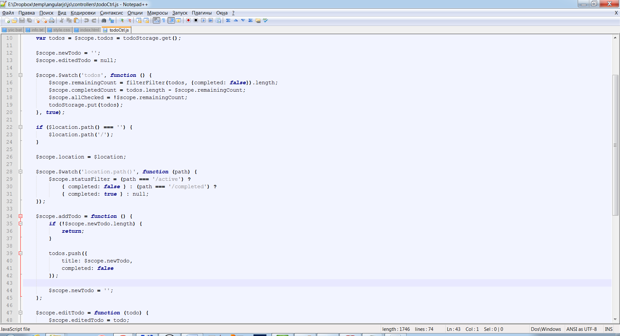Image resolution: width=620 pixels, height=336 pixels.
Task: Click the vertical scrollbar thumb
Action: [x=615, y=145]
